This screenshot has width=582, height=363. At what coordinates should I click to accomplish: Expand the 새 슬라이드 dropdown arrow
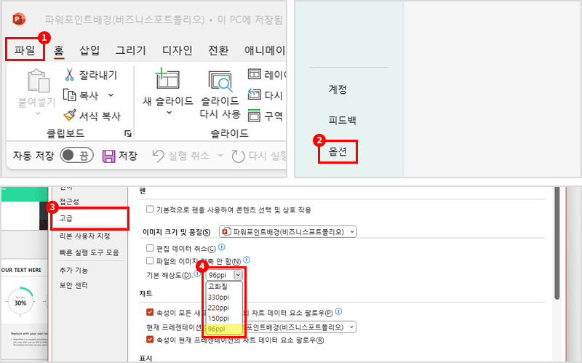point(169,113)
